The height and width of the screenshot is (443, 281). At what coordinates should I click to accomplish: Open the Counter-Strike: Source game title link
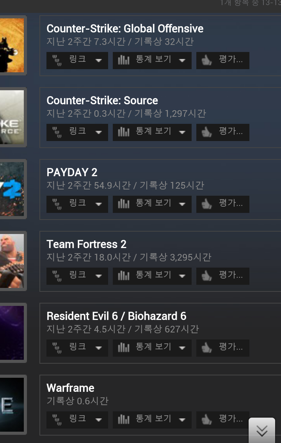[102, 100]
